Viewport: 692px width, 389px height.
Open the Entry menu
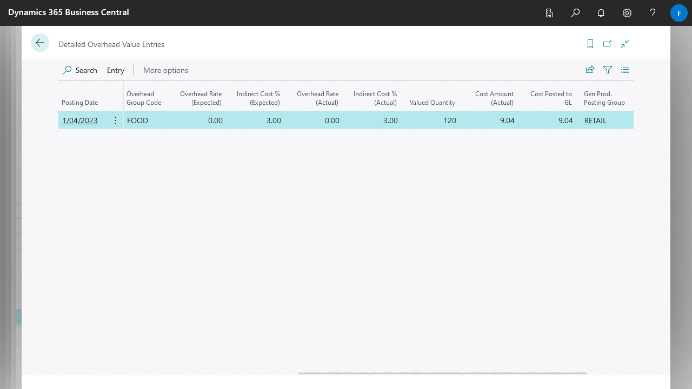(116, 70)
